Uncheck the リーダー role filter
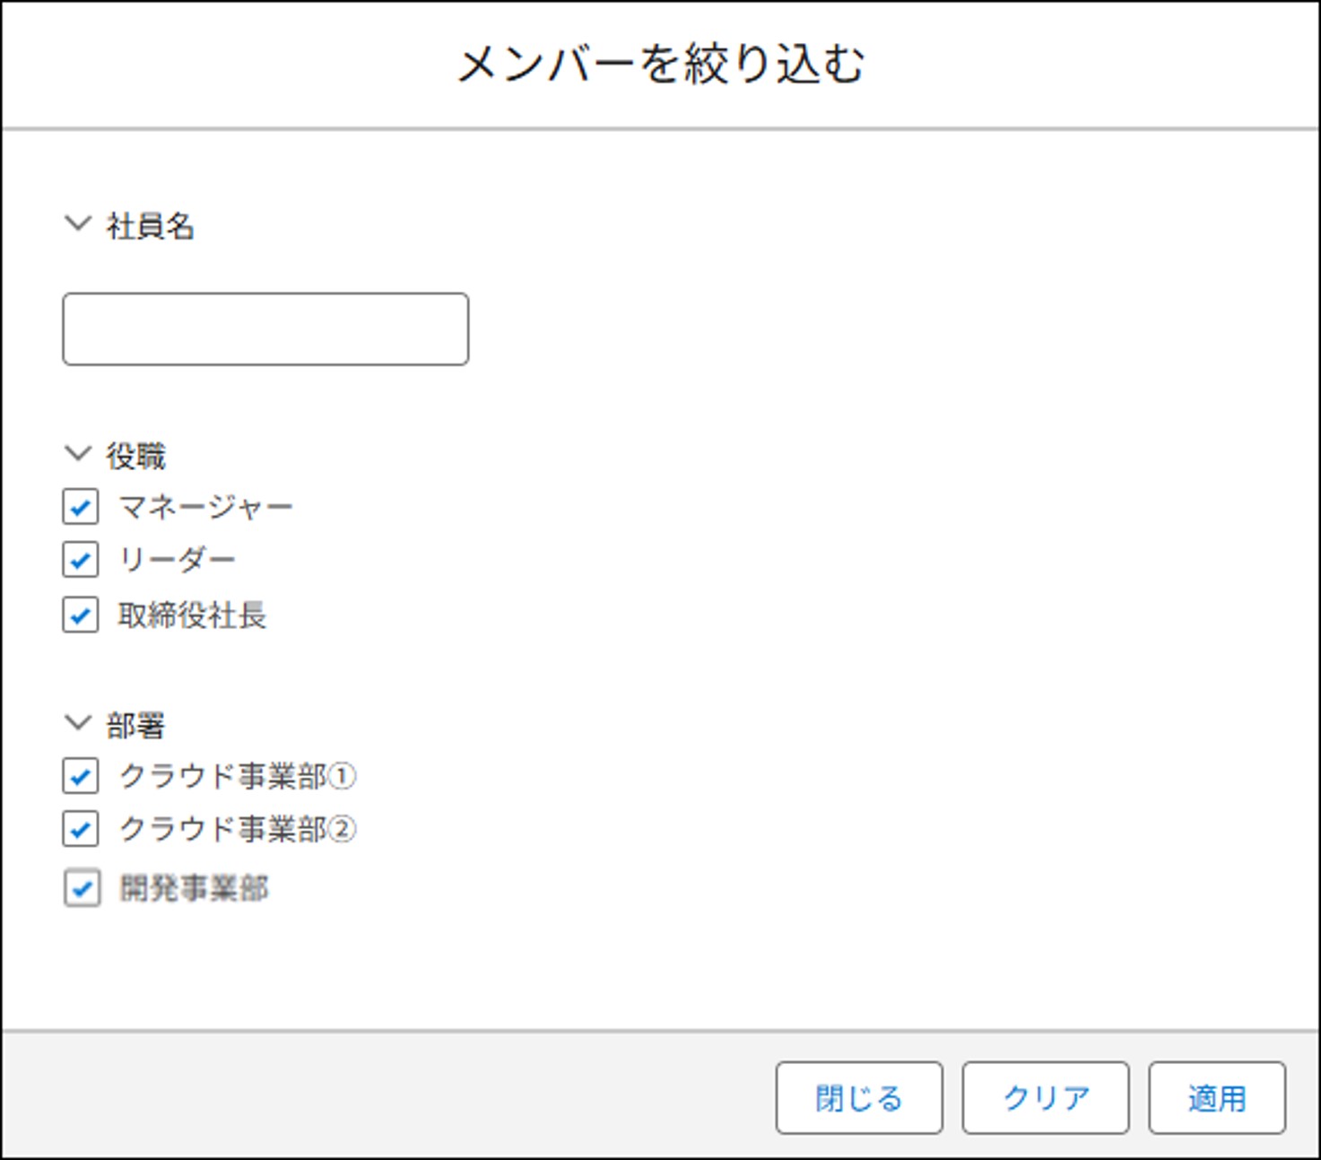The width and height of the screenshot is (1321, 1160). point(80,561)
